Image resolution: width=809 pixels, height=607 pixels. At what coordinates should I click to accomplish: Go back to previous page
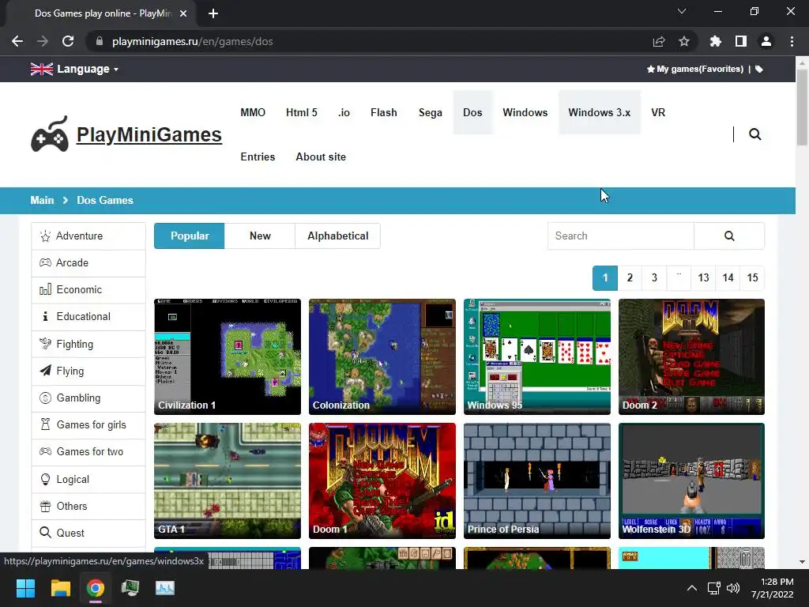(x=17, y=41)
